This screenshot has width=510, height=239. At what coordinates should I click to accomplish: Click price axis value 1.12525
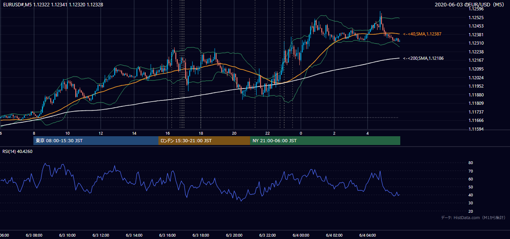(x=476, y=18)
